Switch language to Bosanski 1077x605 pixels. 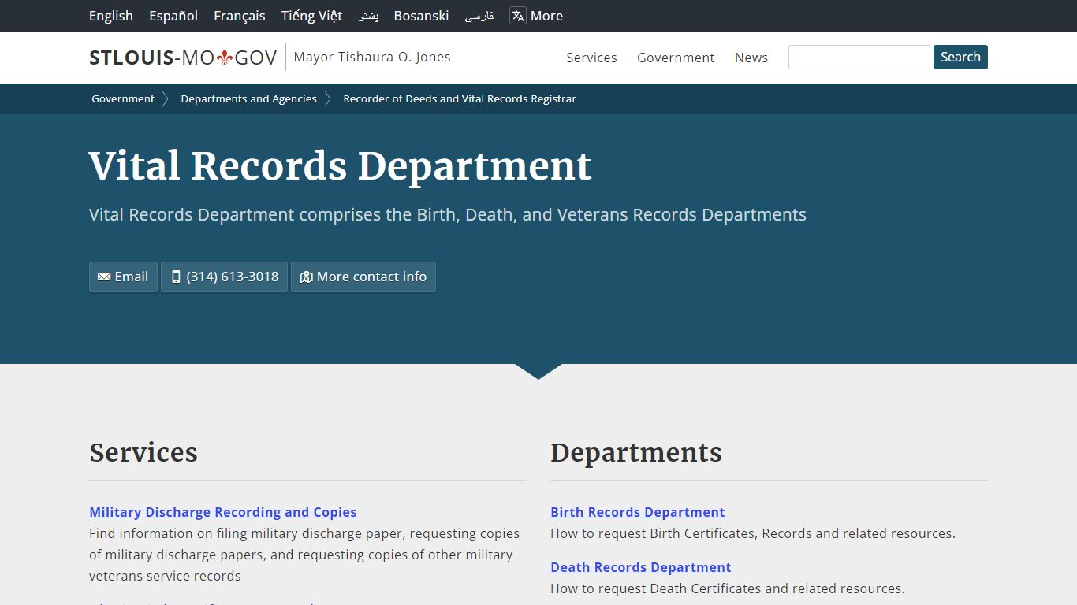pyautogui.click(x=421, y=16)
